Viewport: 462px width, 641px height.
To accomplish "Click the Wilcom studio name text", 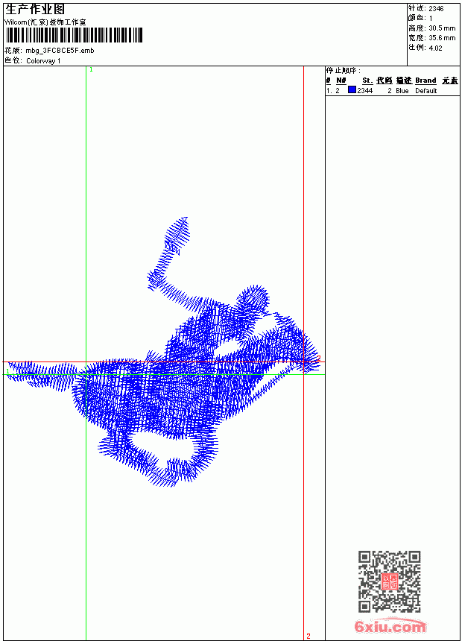I will tap(45, 22).
